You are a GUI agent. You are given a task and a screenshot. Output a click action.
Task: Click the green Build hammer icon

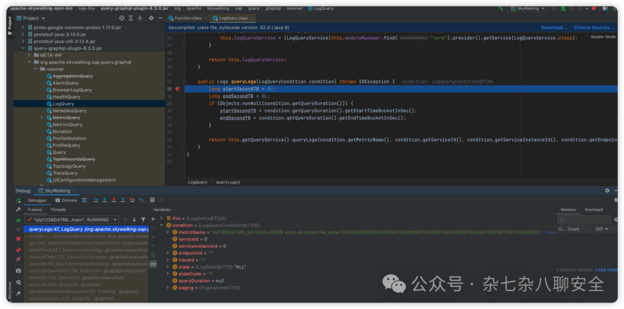tap(500, 8)
